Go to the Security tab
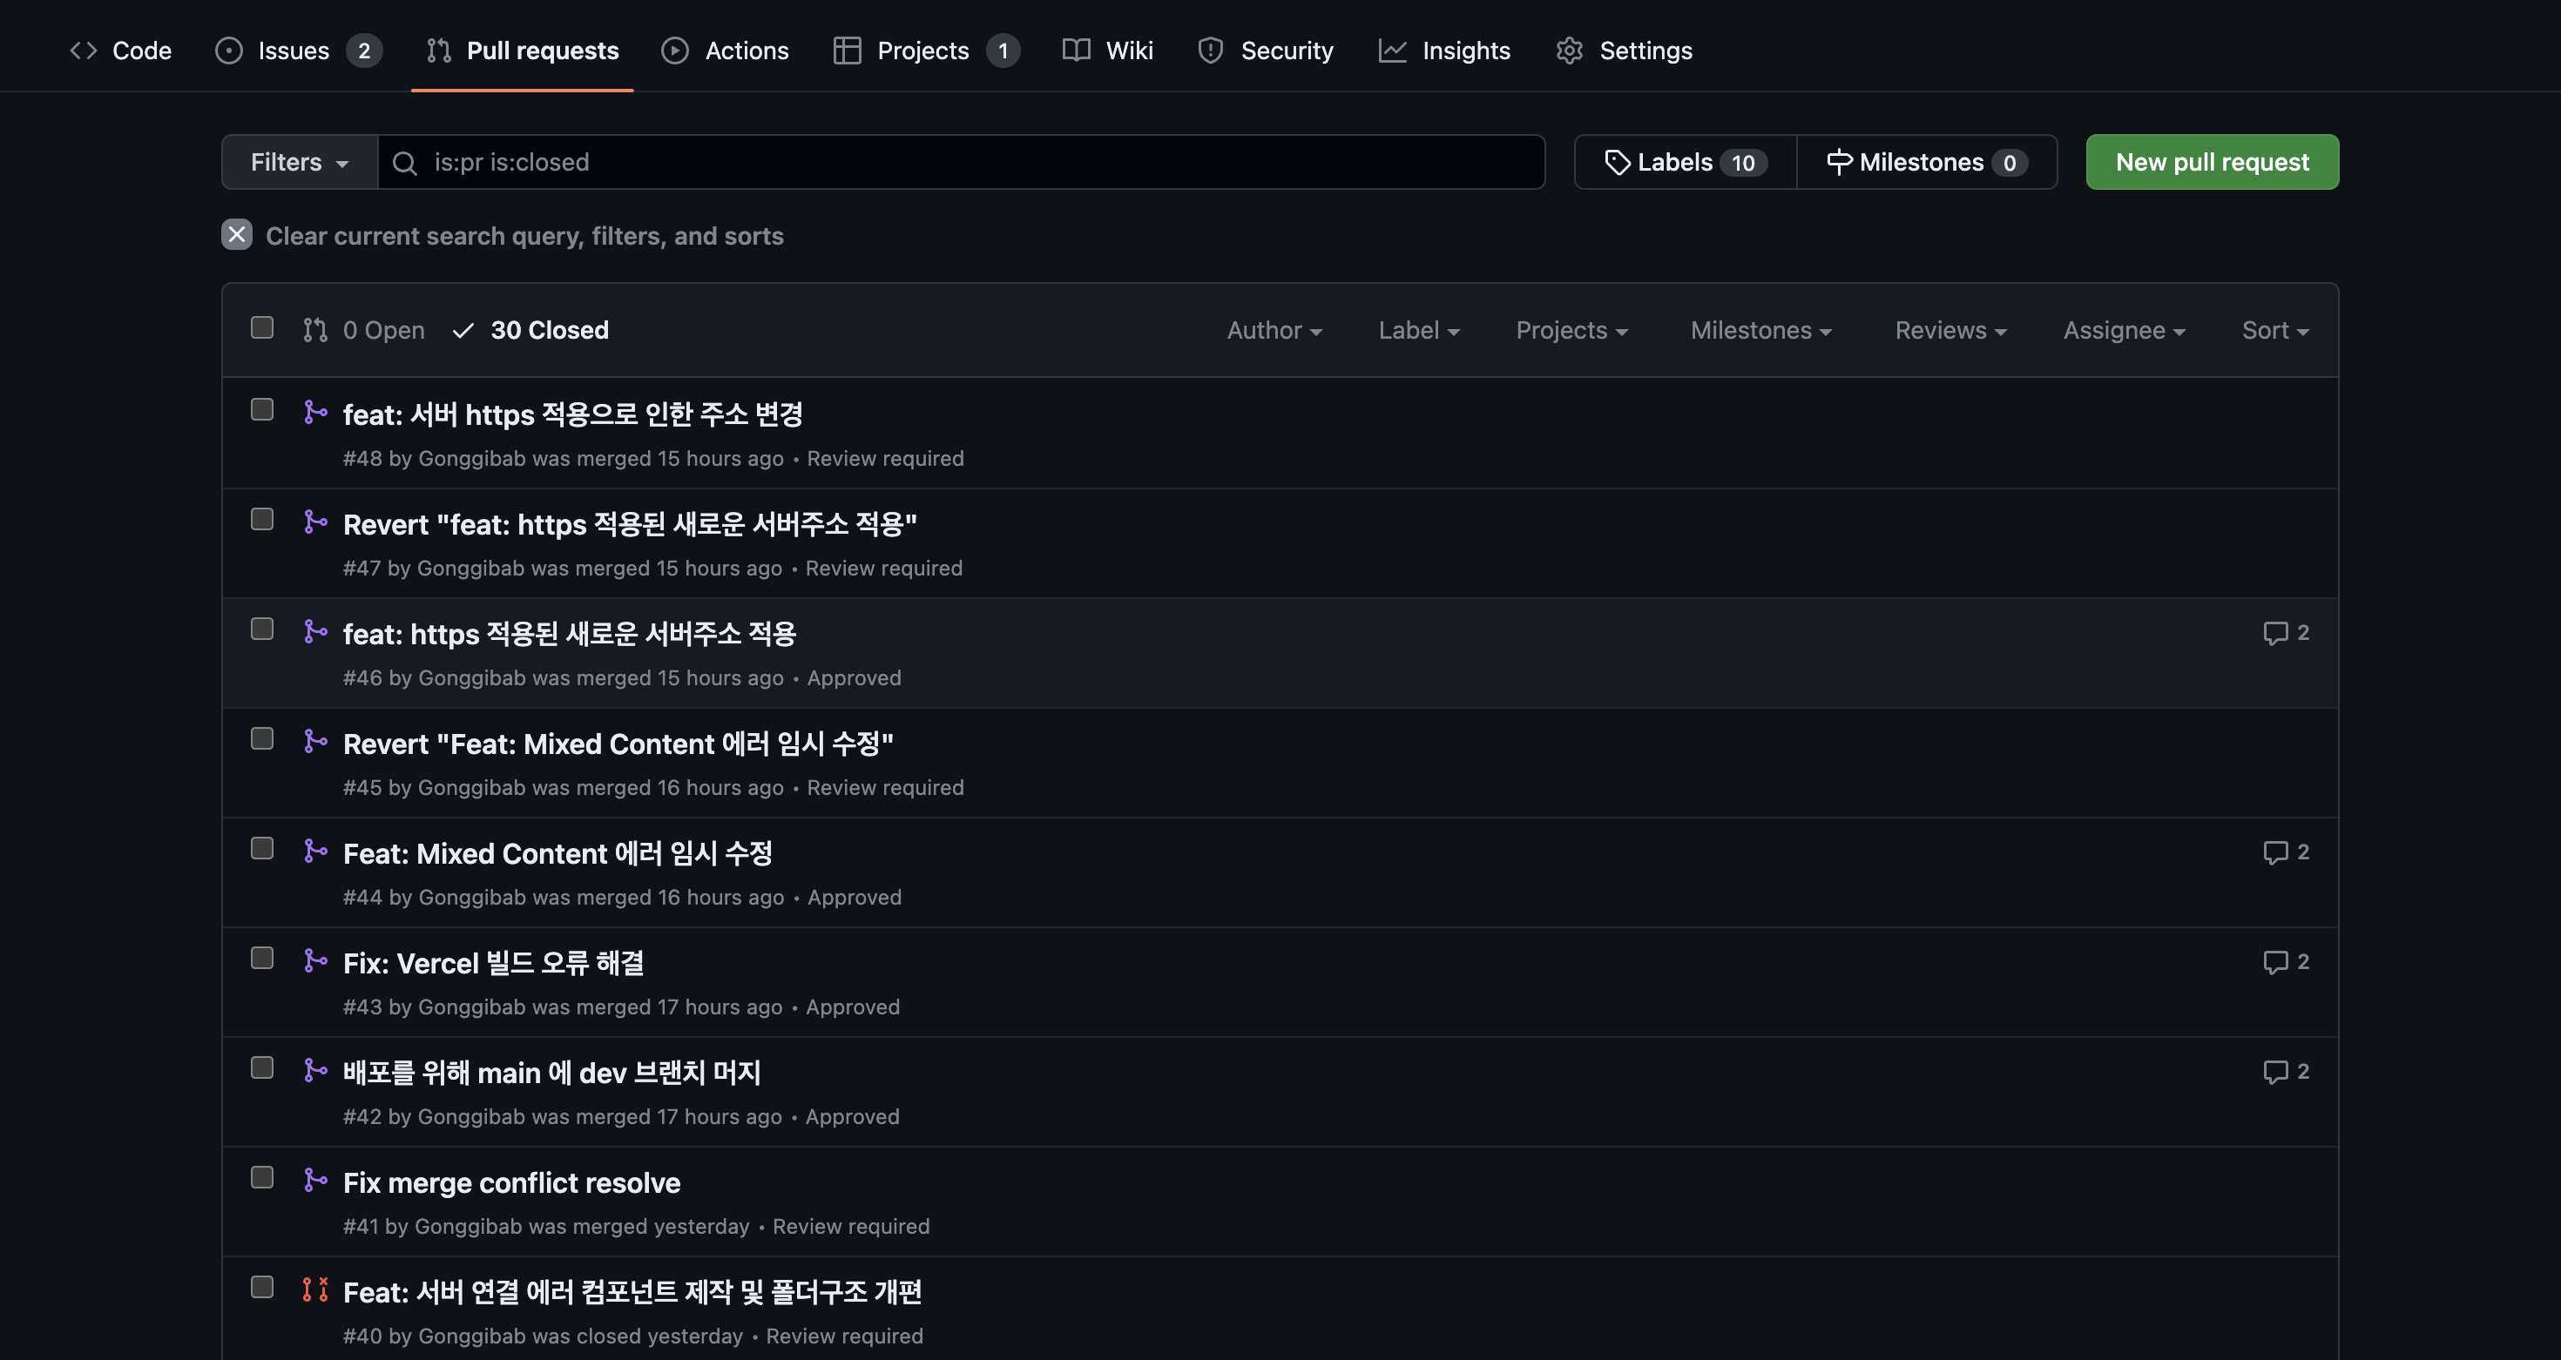Image resolution: width=2561 pixels, height=1360 pixels. coord(1266,50)
